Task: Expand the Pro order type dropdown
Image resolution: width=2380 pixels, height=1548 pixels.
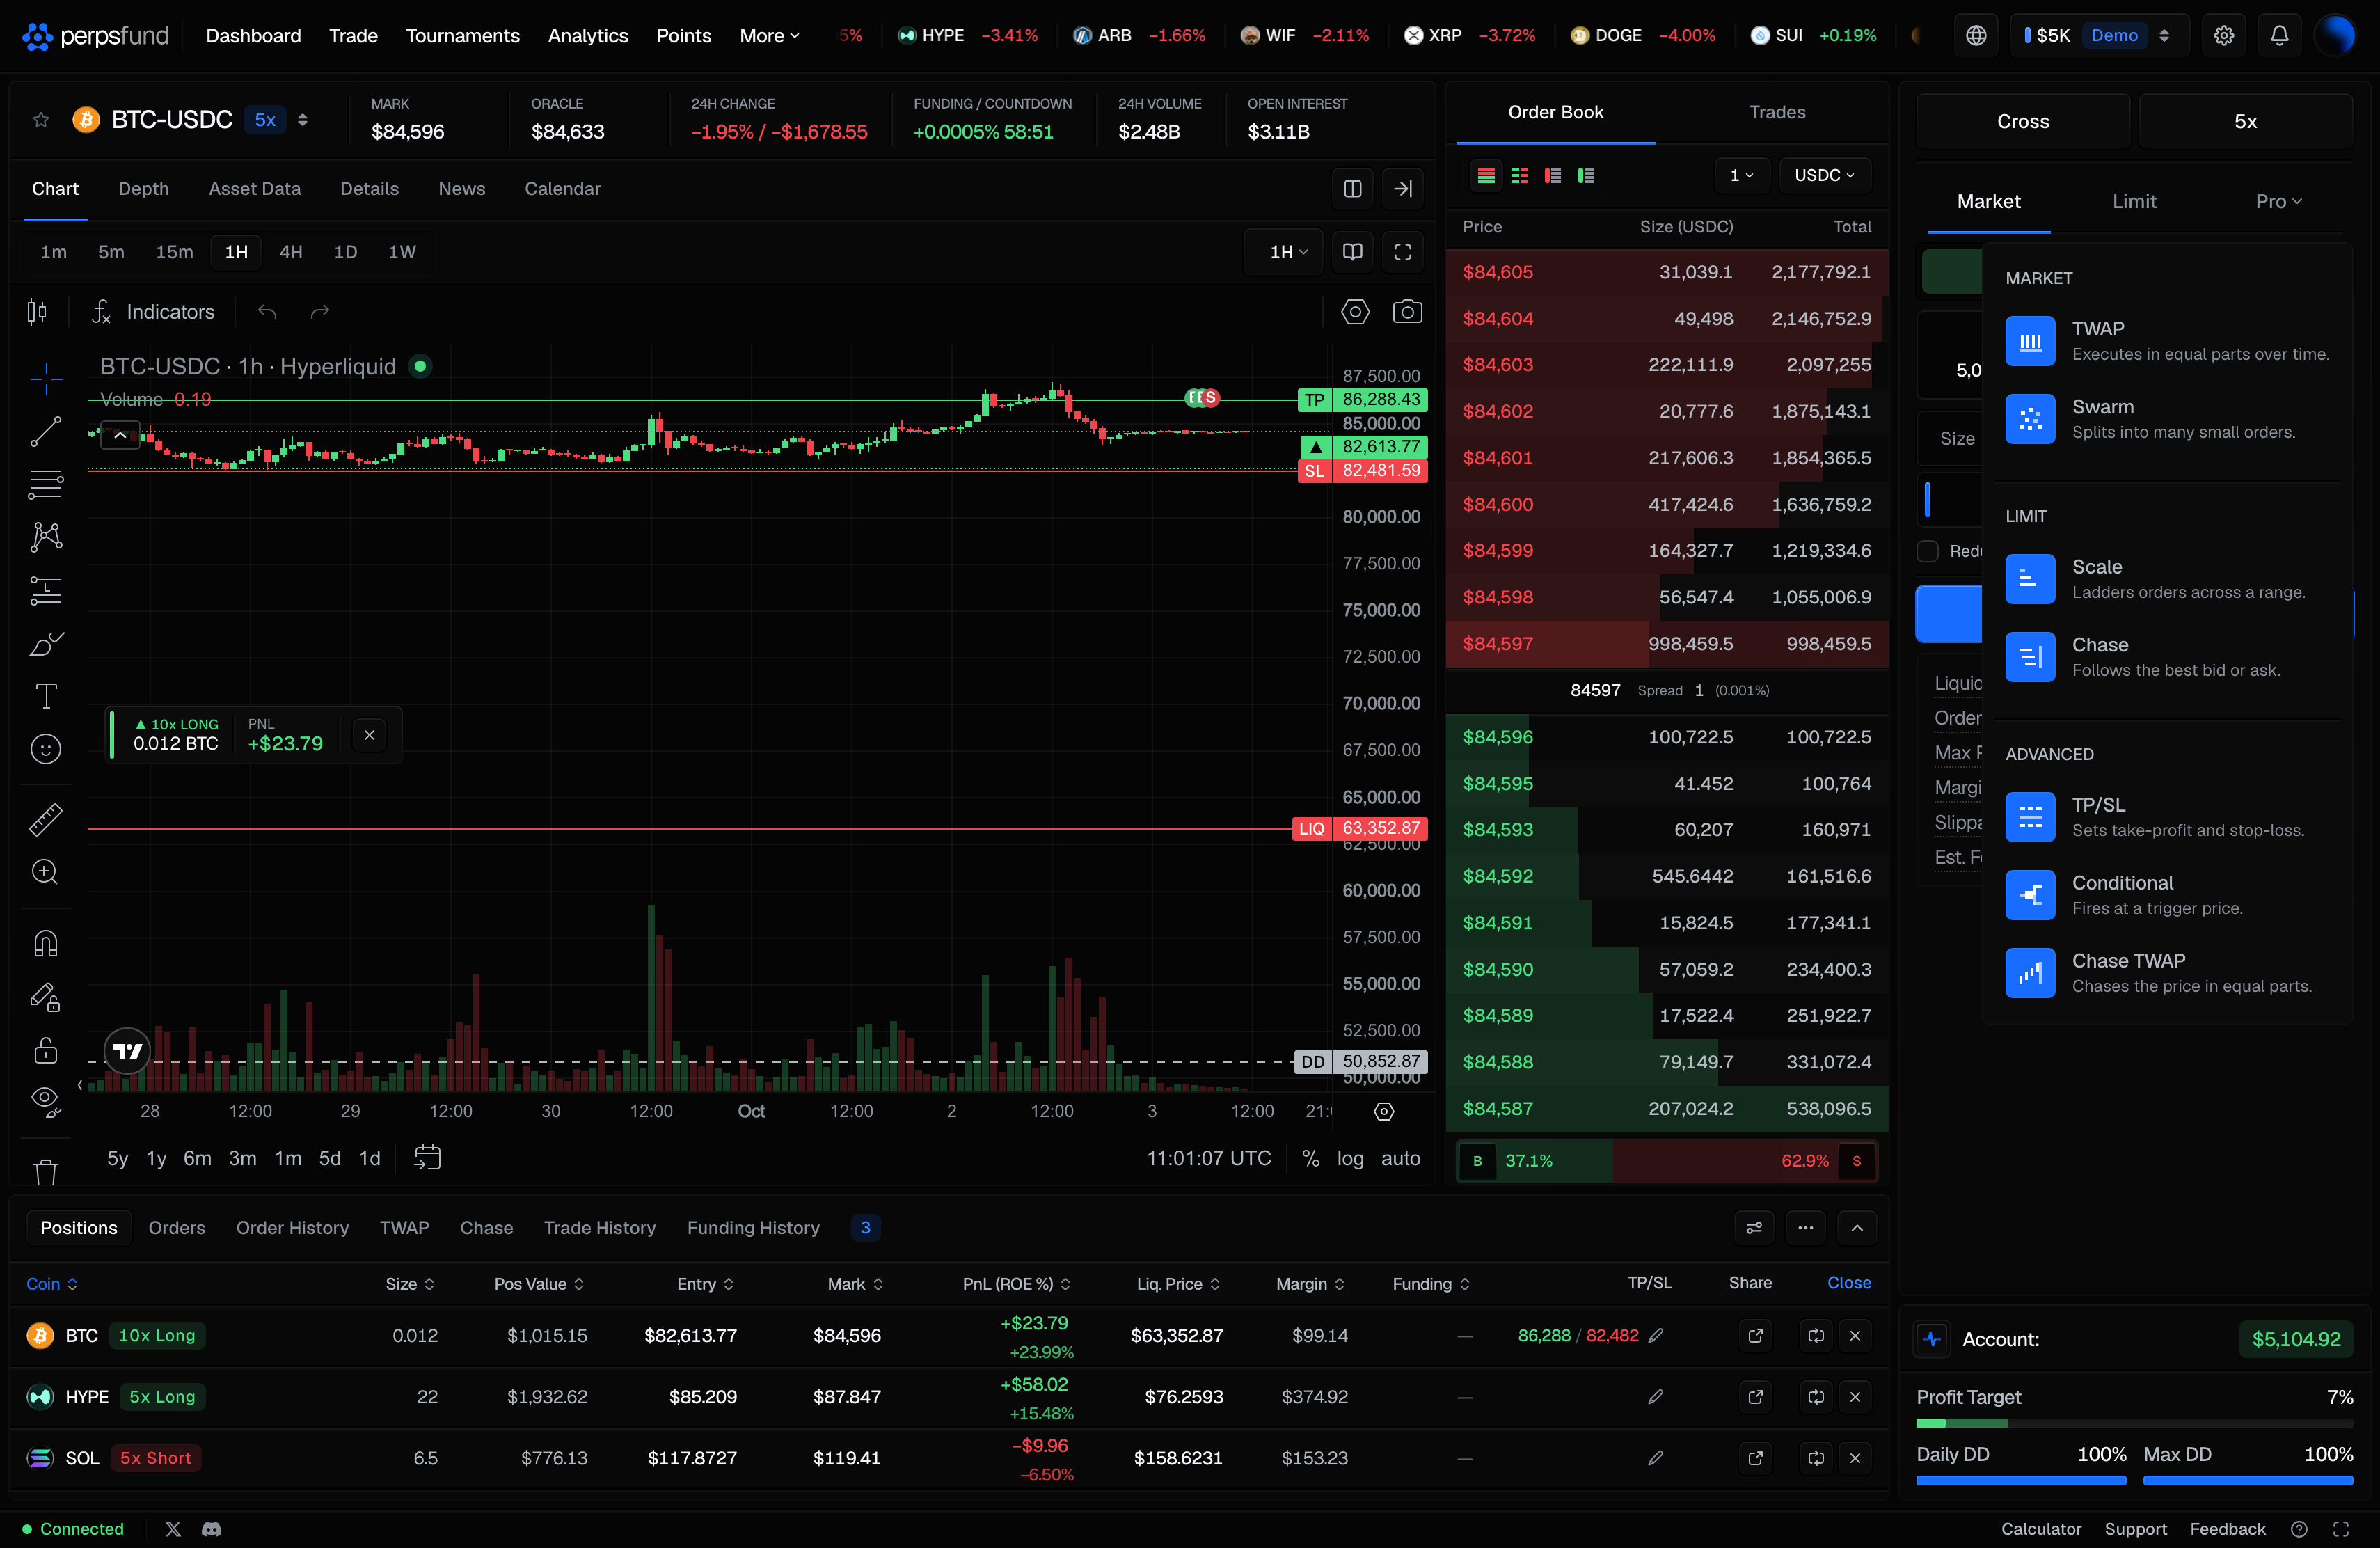Action: point(2278,201)
